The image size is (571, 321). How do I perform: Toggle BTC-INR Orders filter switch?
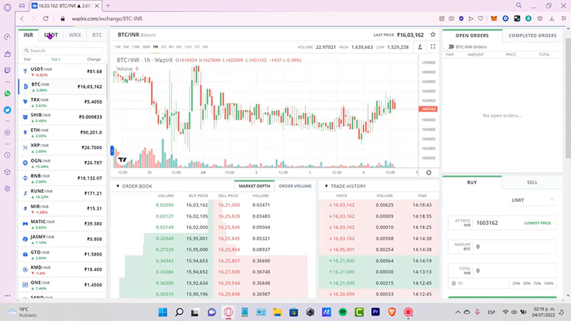[451, 47]
